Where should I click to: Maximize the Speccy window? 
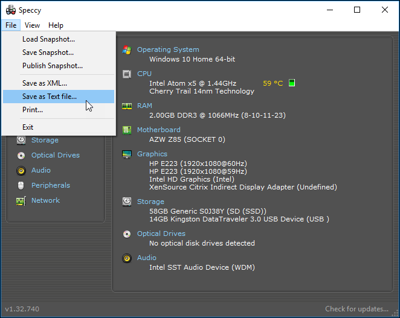(x=357, y=10)
